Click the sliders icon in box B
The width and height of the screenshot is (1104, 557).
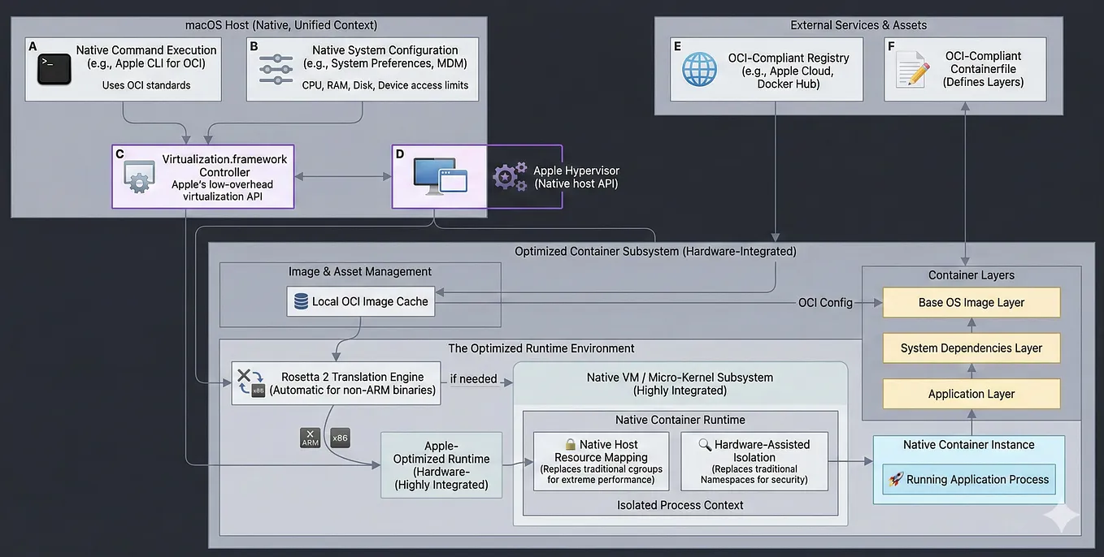(x=276, y=70)
